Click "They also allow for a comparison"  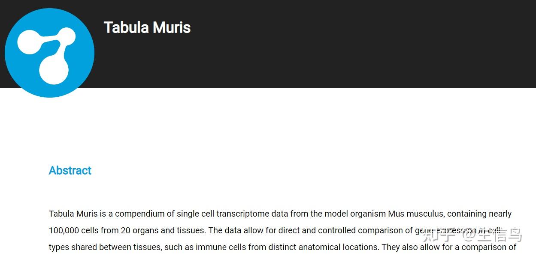click(x=448, y=247)
